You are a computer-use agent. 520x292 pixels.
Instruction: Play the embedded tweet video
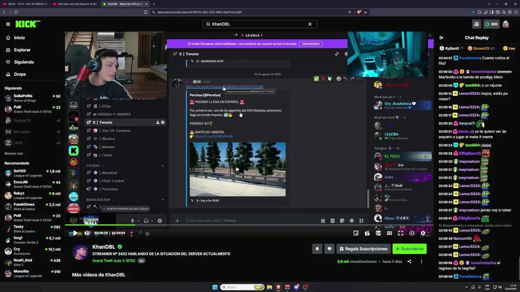point(238,170)
